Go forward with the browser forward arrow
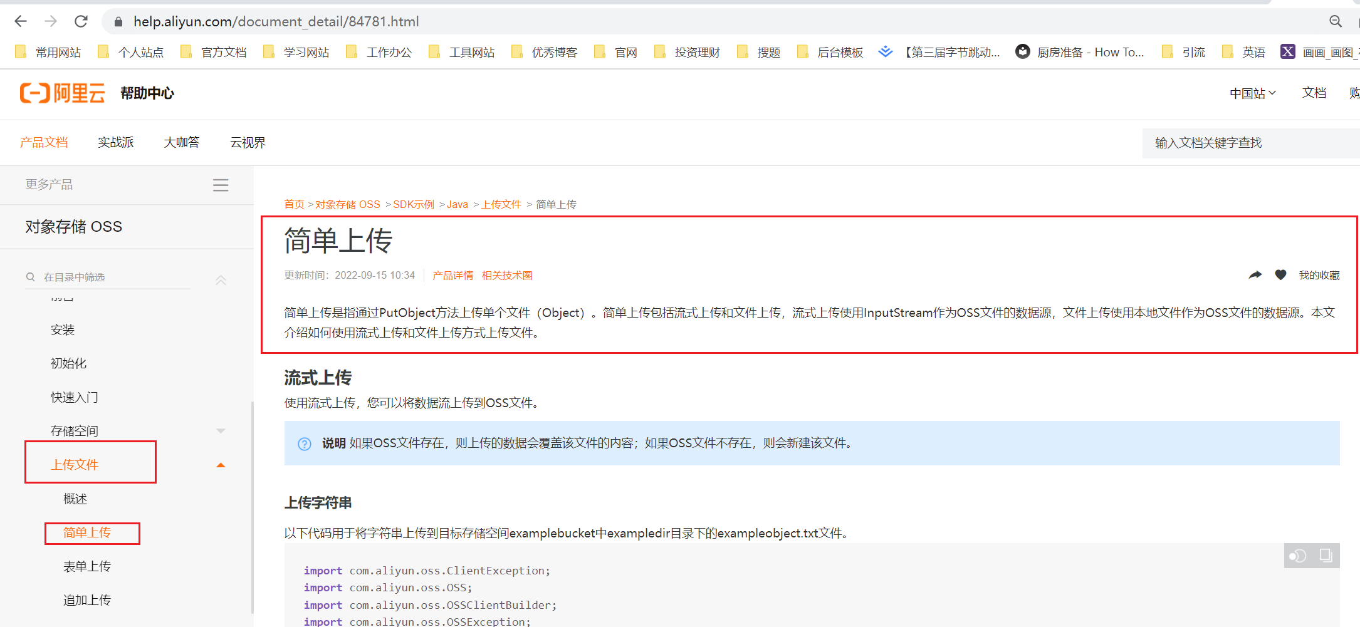1360x627 pixels. pyautogui.click(x=51, y=21)
